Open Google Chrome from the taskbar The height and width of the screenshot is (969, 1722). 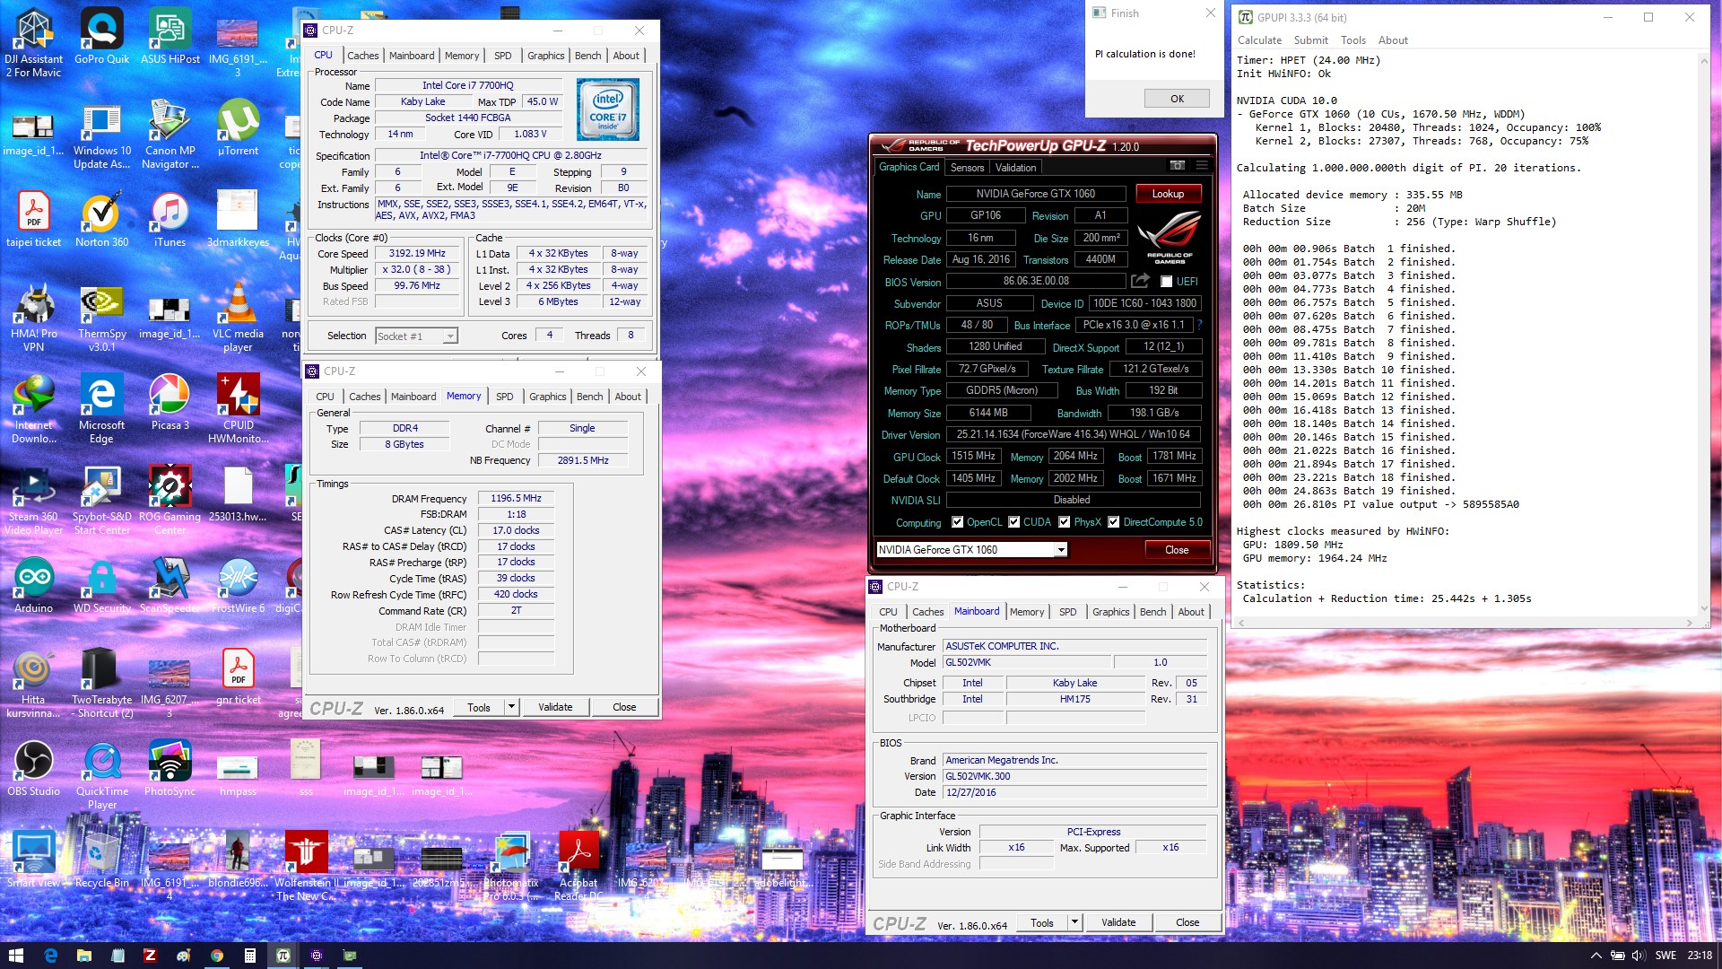[x=216, y=956]
